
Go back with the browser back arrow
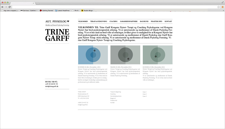click(x=2, y=7)
